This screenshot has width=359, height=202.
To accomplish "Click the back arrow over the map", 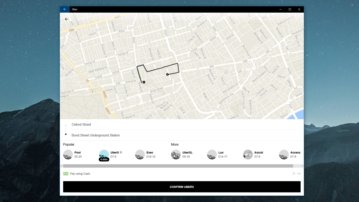I will point(66,19).
